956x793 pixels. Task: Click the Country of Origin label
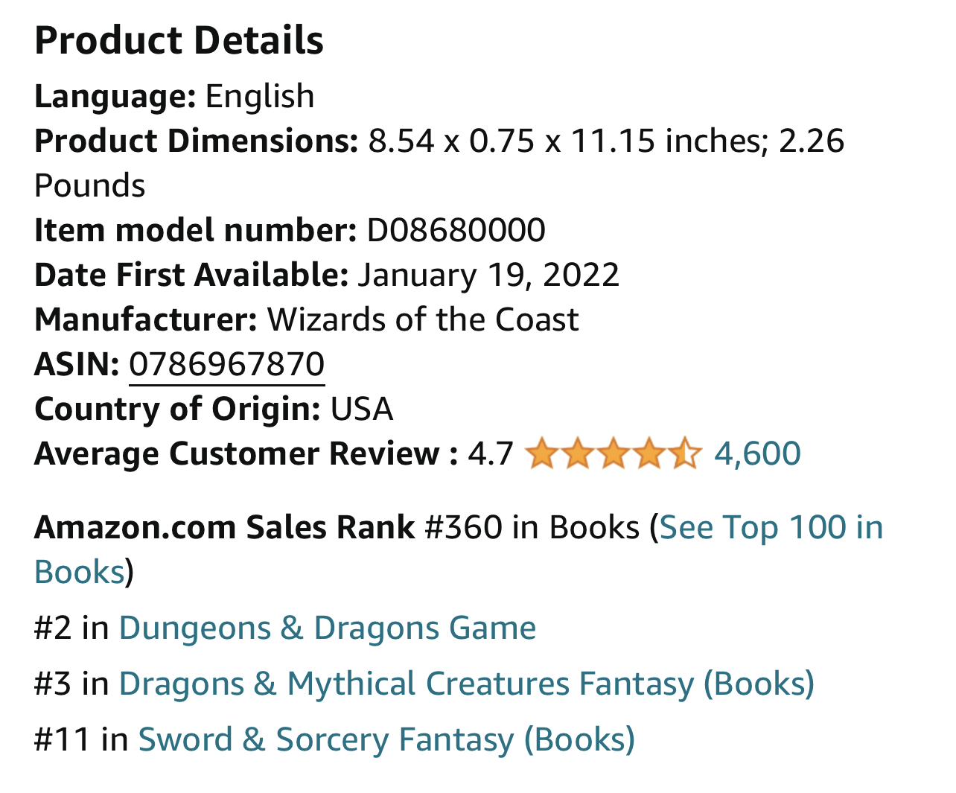click(177, 410)
